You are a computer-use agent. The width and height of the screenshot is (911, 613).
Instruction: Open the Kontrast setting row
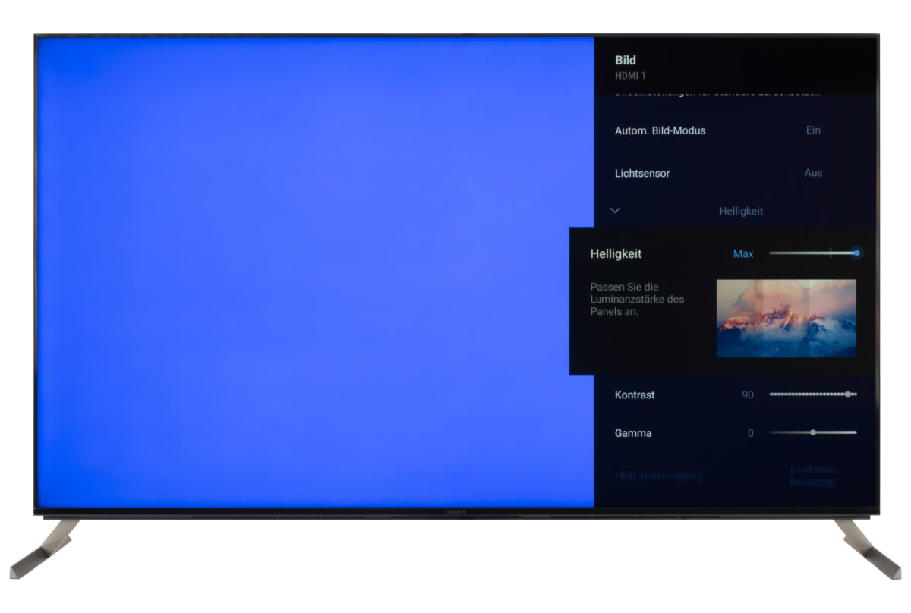click(635, 395)
